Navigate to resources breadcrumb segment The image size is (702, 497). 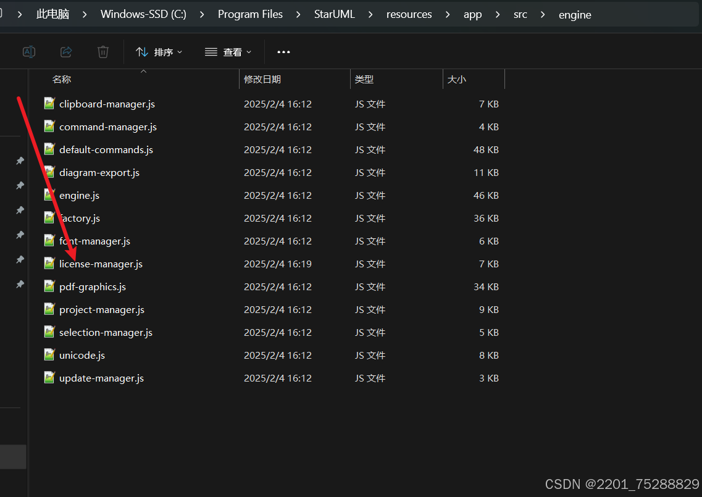point(409,14)
